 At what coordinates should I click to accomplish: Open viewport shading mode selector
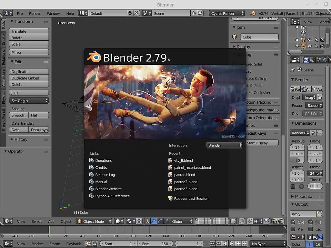[120, 221]
